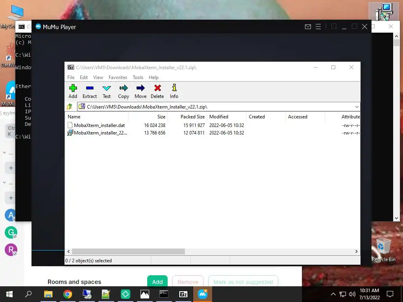This screenshot has width=403, height=302.
Task: Open the Windows Start menu
Action: tap(9, 294)
